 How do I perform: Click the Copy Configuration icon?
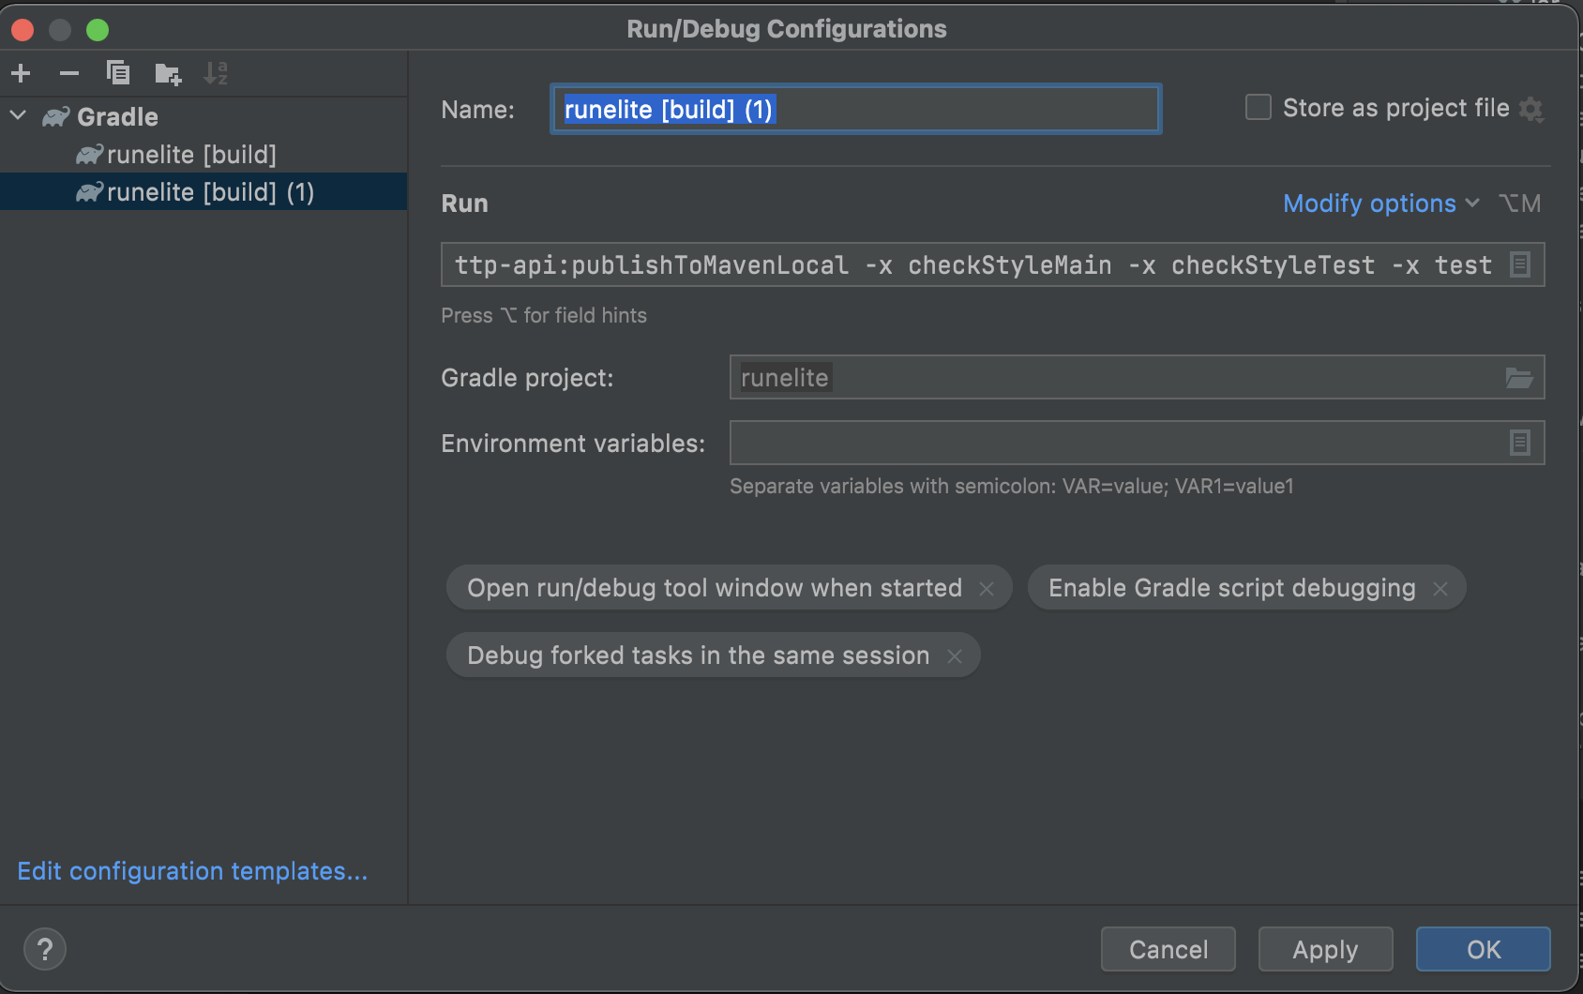pyautogui.click(x=118, y=73)
